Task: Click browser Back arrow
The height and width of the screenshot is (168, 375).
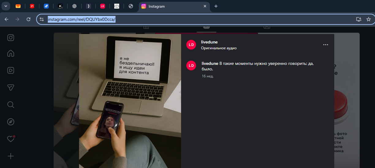Action: [6, 19]
